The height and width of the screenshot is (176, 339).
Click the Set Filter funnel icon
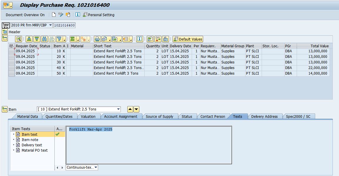[x=59, y=39]
